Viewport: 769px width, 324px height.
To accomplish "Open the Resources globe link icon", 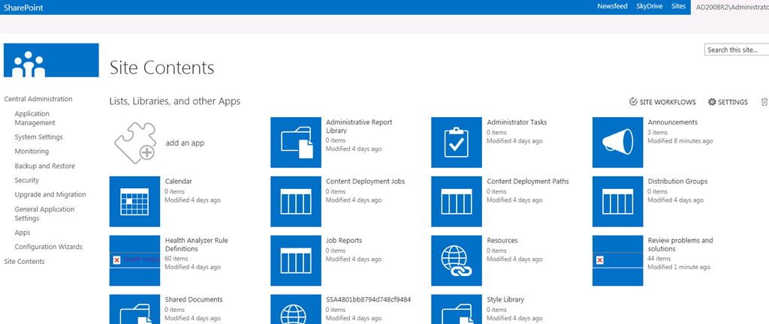I will tap(457, 260).
